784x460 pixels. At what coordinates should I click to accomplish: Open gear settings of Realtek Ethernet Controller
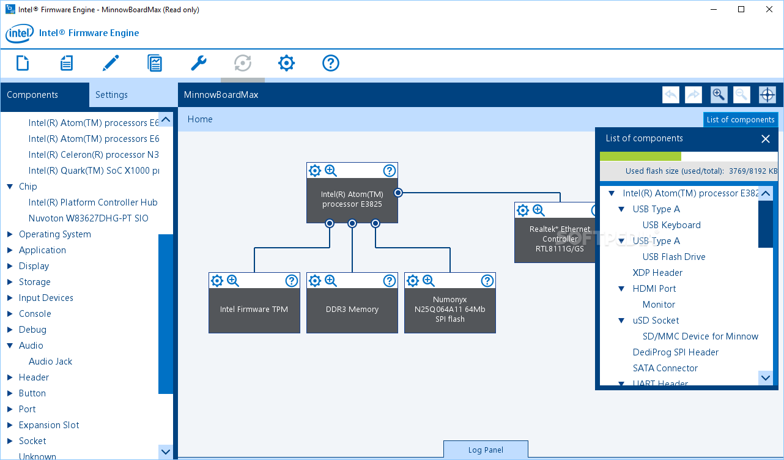click(x=523, y=210)
